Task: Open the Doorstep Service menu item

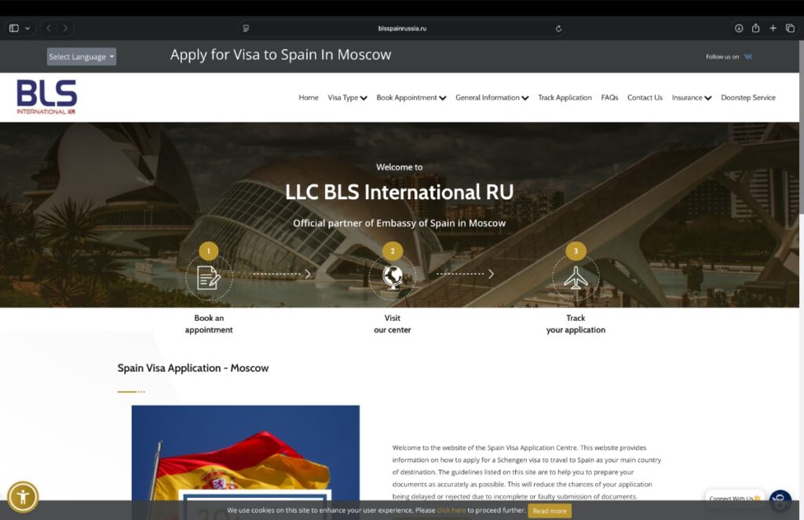Action: tap(748, 97)
